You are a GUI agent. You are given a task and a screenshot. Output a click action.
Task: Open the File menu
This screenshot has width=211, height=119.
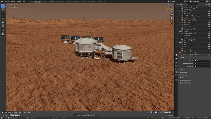pos(5,2)
